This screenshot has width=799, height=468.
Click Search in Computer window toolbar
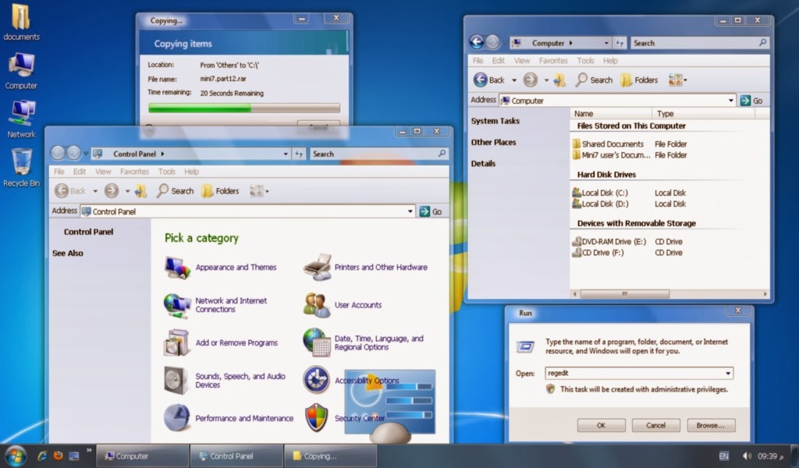pyautogui.click(x=594, y=80)
